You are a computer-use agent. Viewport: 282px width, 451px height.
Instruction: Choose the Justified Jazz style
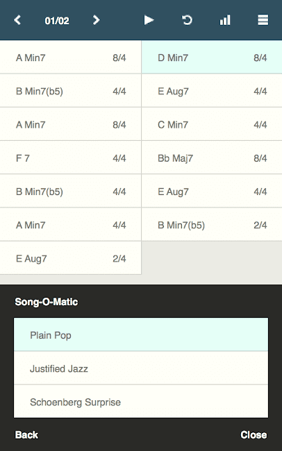coord(141,368)
